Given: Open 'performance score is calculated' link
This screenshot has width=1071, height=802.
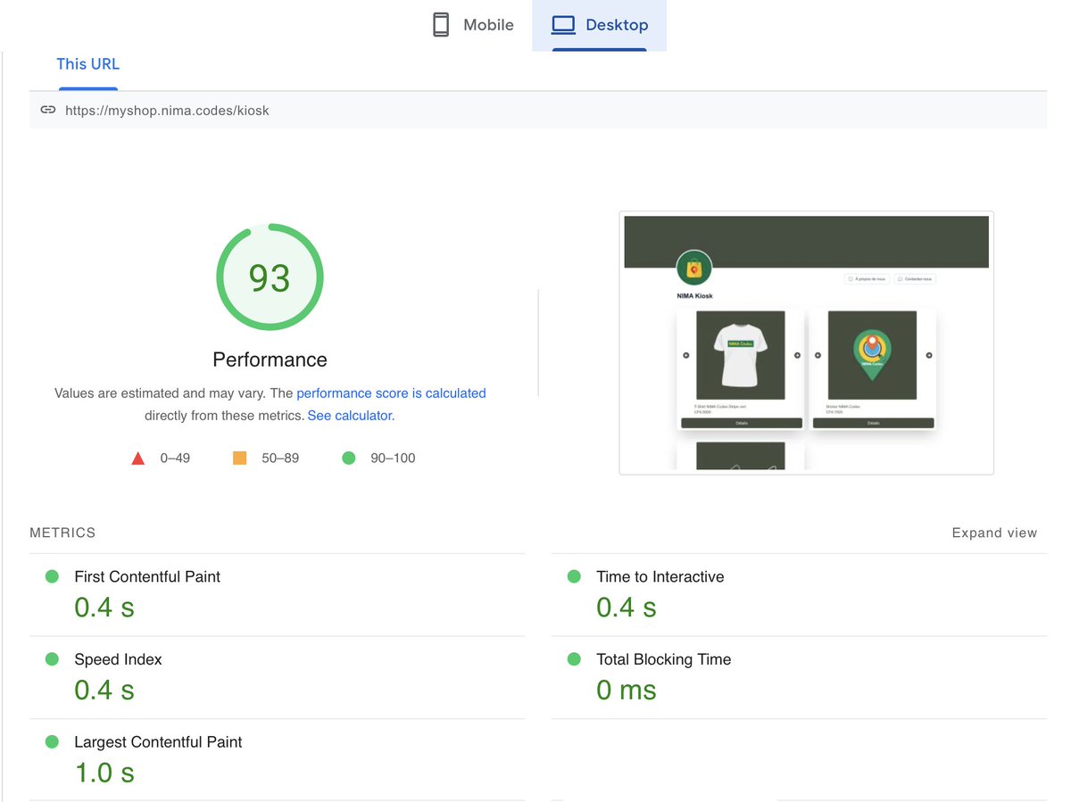Looking at the screenshot, I should 391,393.
